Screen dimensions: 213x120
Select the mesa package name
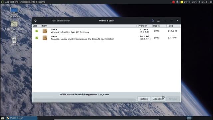[54, 36]
